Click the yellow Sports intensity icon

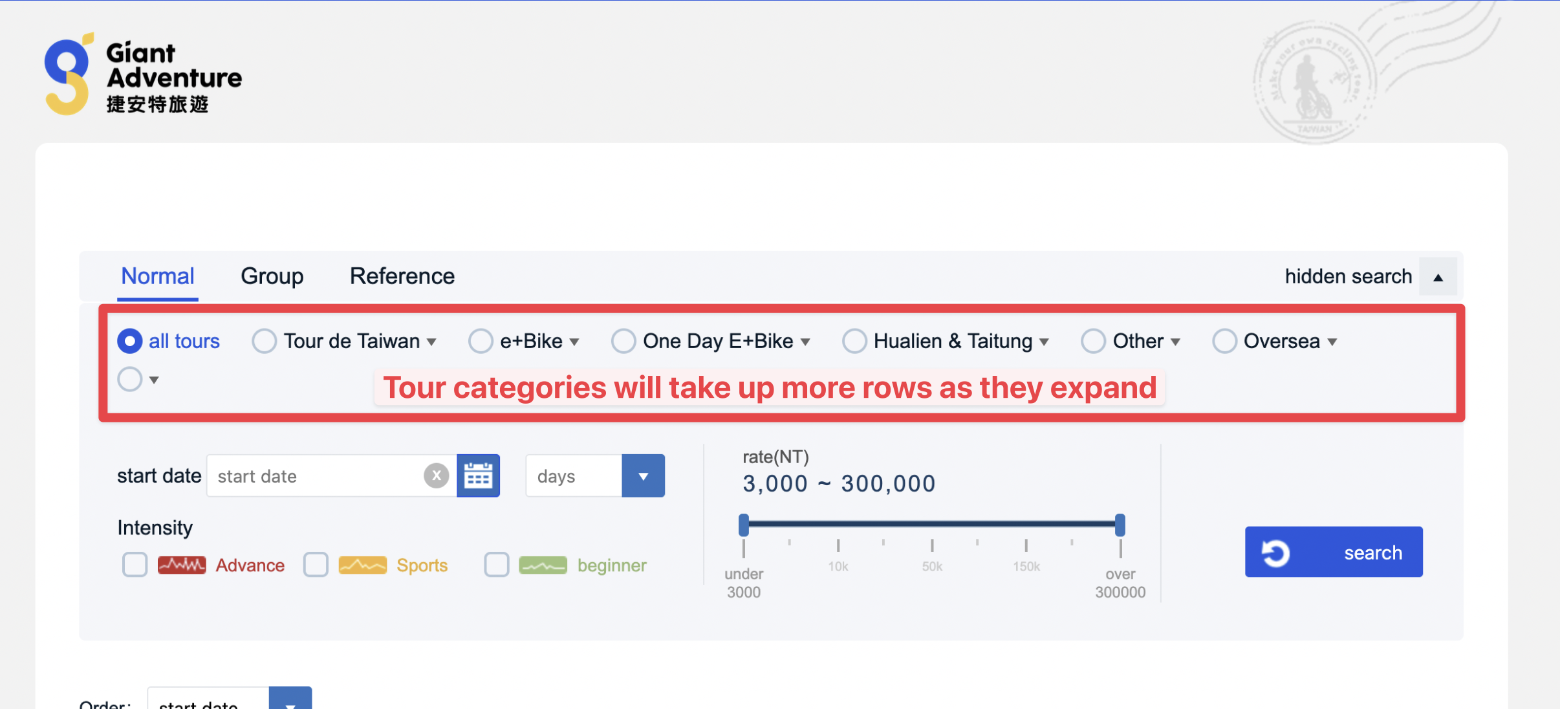pyautogui.click(x=362, y=565)
